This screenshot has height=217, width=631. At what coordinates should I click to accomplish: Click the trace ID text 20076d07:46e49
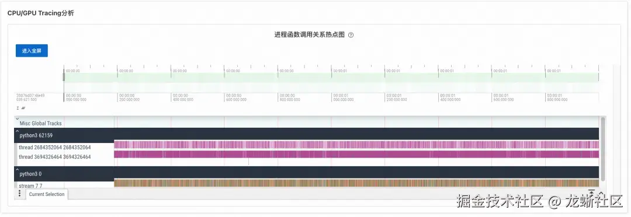pyautogui.click(x=30, y=96)
